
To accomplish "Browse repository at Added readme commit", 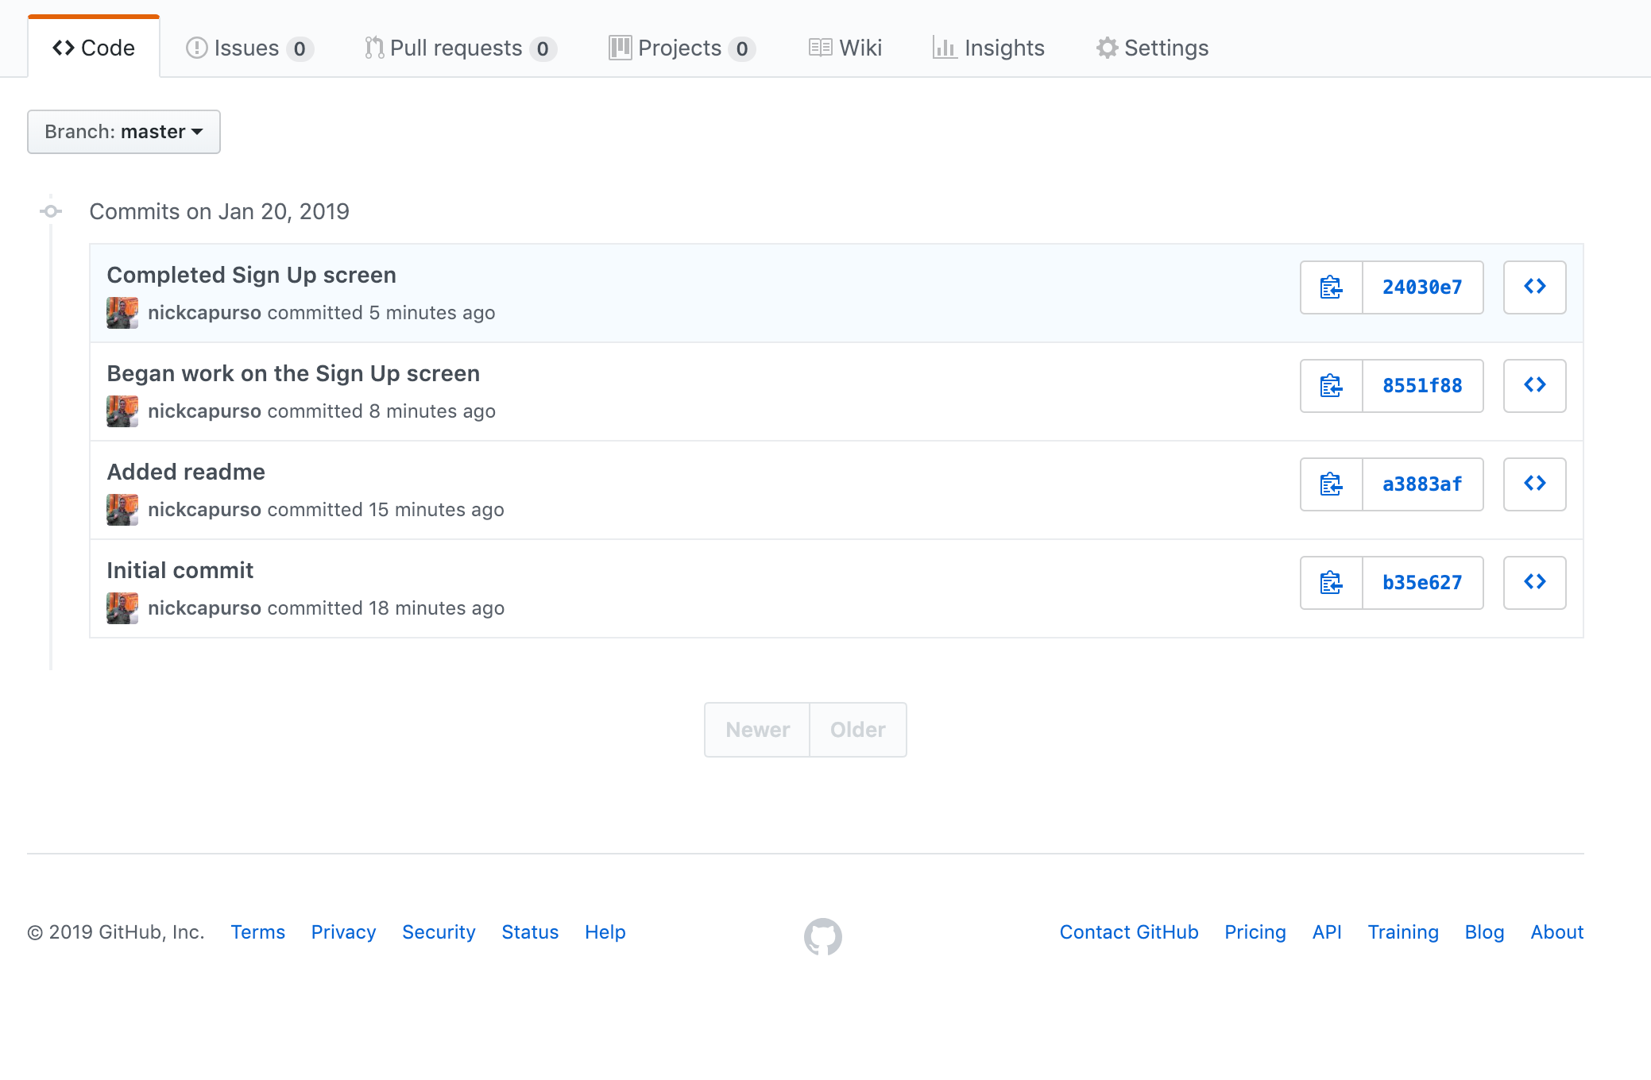I will point(1534,484).
